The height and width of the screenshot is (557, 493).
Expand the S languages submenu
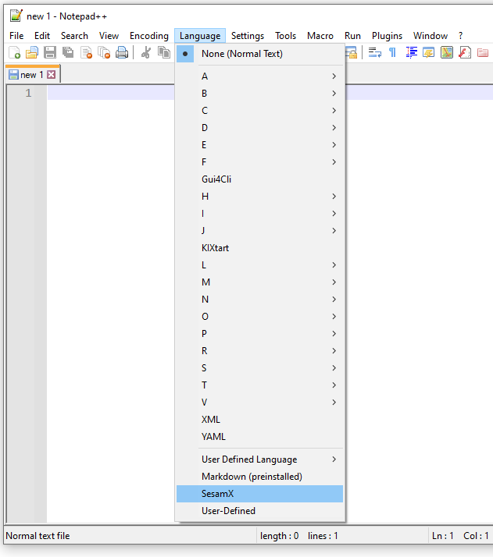(259, 368)
